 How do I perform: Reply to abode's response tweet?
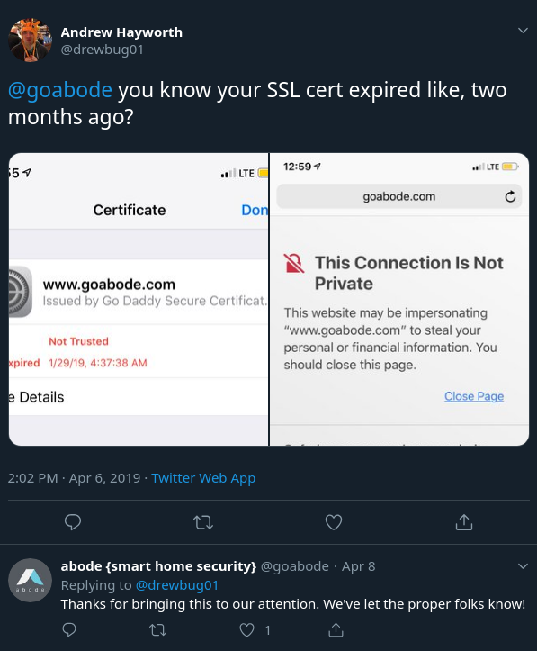[x=69, y=629]
